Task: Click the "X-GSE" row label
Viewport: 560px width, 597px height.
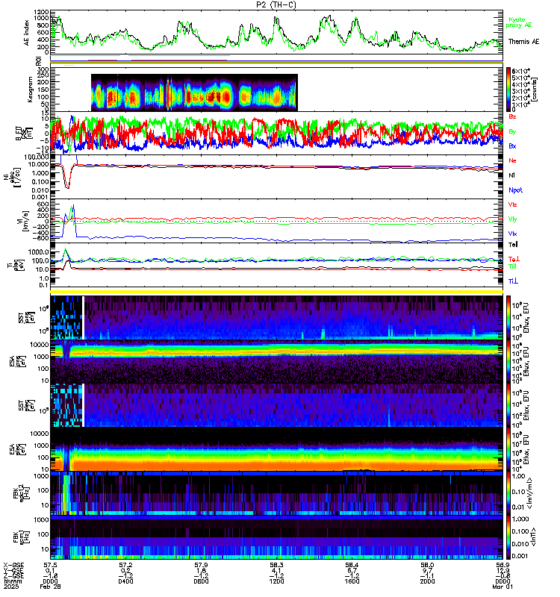Action: point(13,565)
